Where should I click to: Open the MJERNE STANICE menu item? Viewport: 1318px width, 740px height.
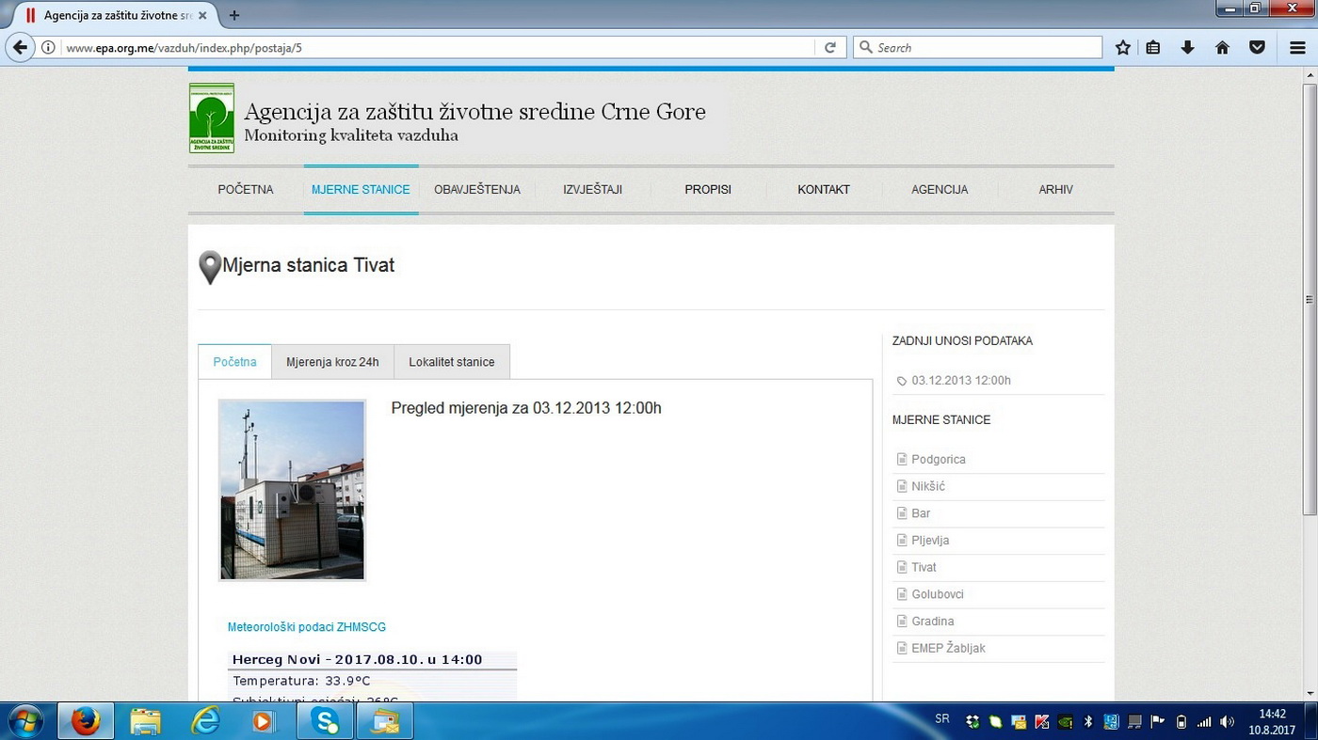tap(361, 190)
